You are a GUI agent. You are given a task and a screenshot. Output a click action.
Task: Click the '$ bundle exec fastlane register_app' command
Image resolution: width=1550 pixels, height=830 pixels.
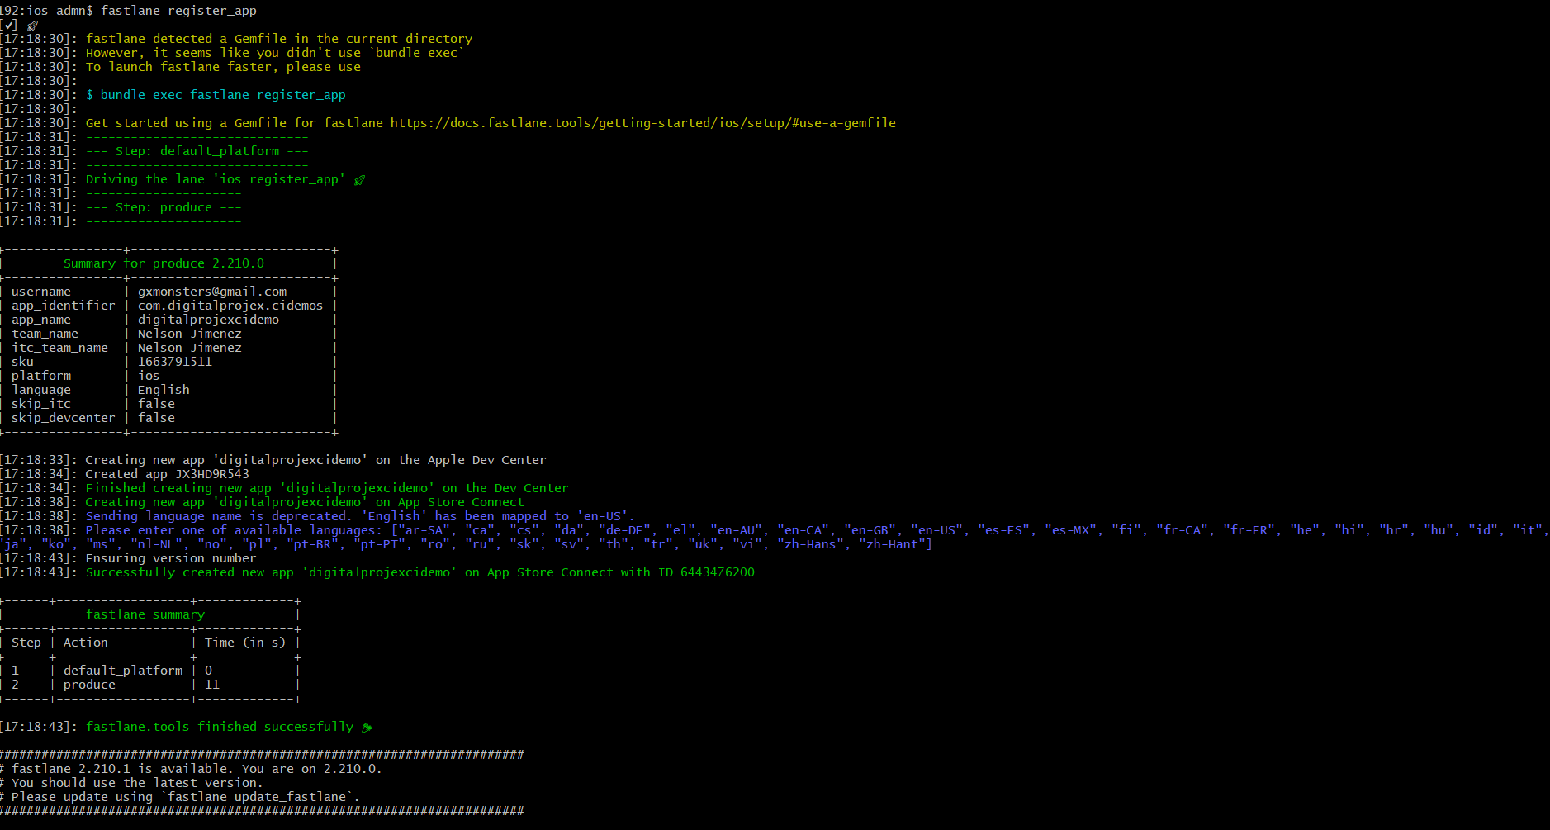click(216, 95)
